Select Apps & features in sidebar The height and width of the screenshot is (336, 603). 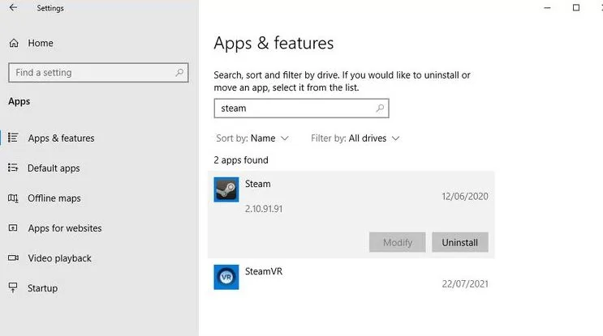pyautogui.click(x=61, y=138)
